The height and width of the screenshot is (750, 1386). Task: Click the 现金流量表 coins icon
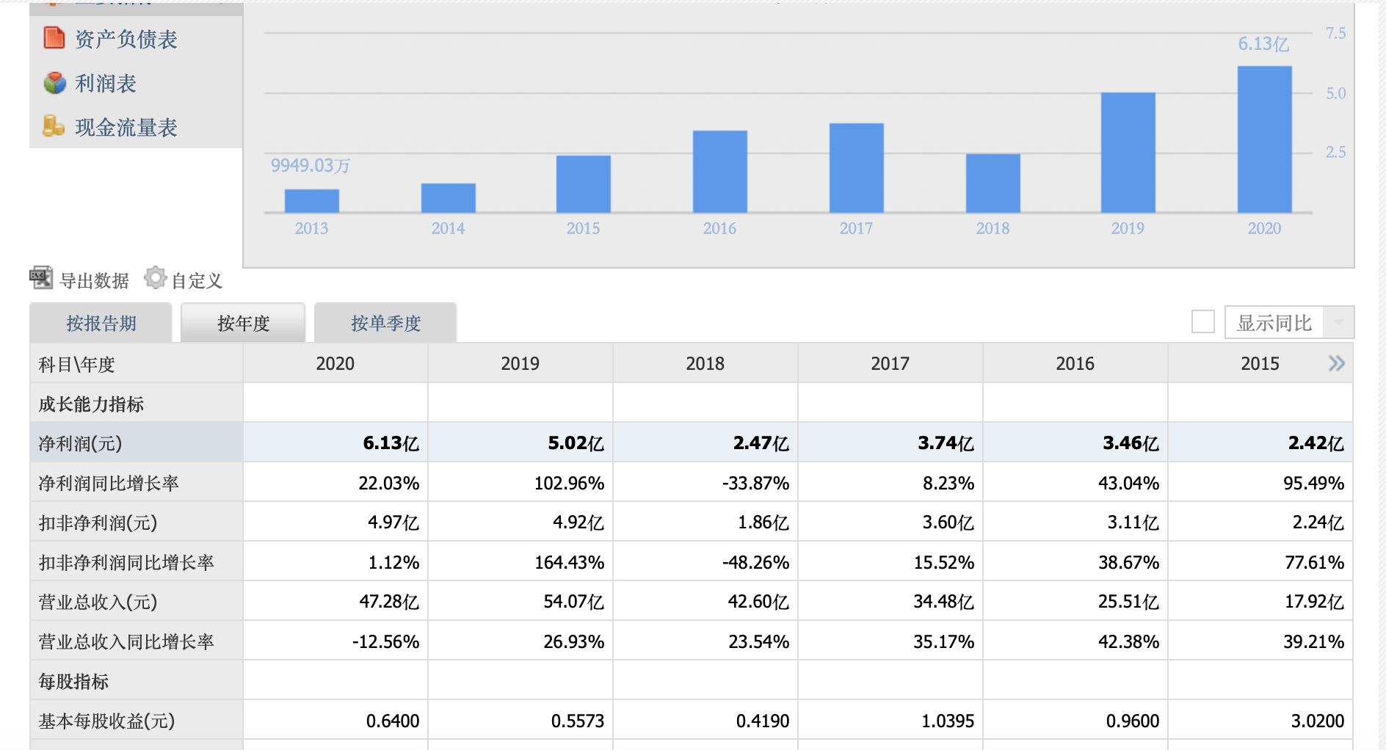54,126
